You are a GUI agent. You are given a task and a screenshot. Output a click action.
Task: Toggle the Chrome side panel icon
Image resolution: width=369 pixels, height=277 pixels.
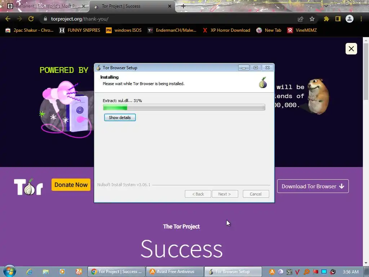tap(338, 19)
